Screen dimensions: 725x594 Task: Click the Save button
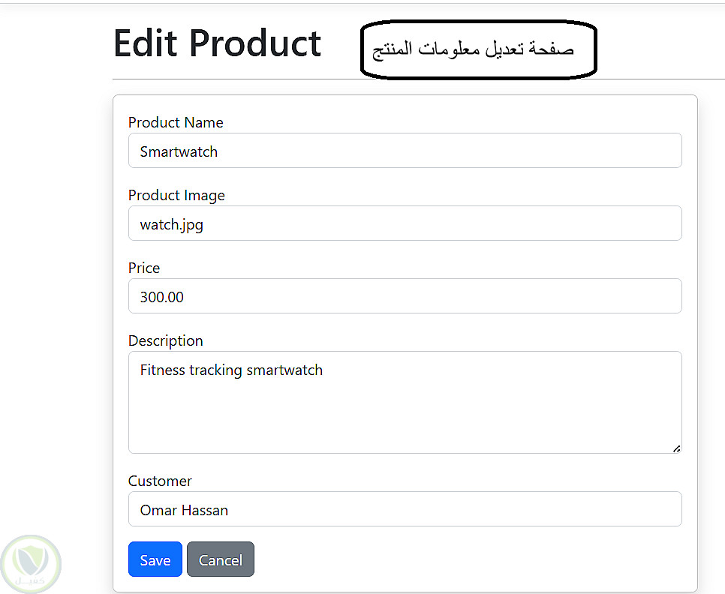(x=155, y=559)
